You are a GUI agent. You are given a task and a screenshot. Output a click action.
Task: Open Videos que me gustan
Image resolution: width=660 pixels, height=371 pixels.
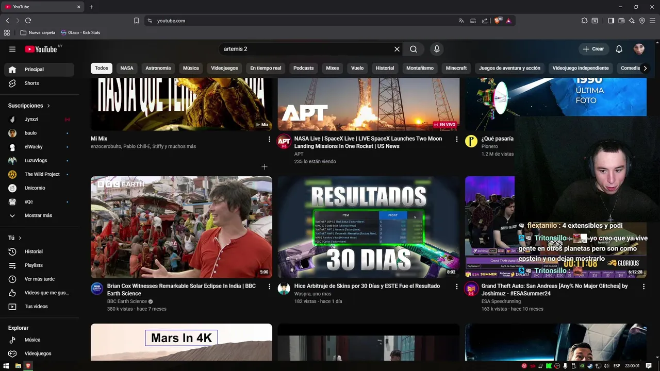tap(39, 293)
